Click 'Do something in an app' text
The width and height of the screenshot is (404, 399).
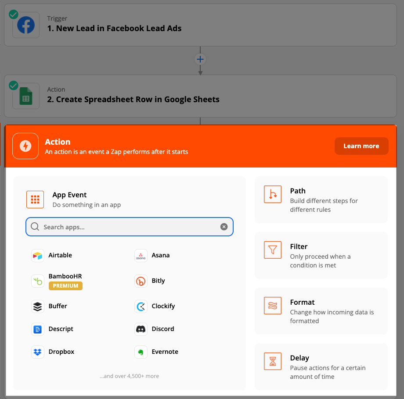point(87,205)
